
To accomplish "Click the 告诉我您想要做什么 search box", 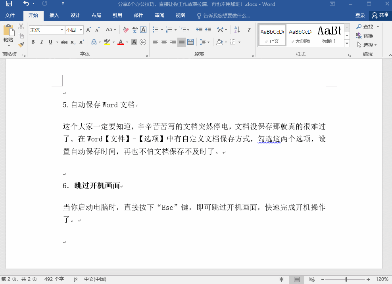I will tap(226, 16).
